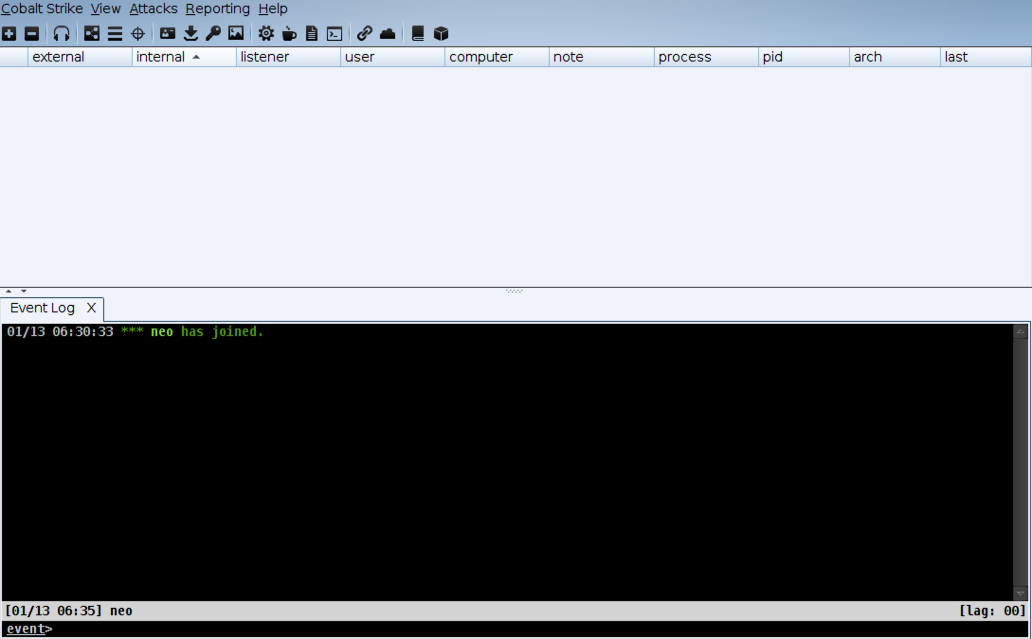Open Listeners via headphones icon
This screenshot has height=639, width=1032.
pos(62,34)
